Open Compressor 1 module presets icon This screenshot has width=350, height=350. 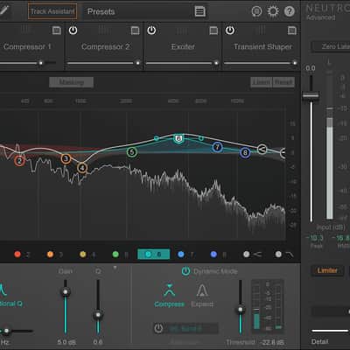pos(57,31)
